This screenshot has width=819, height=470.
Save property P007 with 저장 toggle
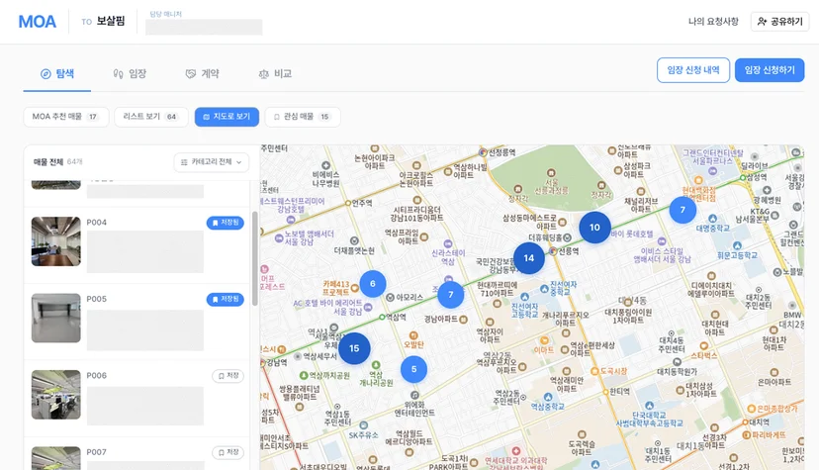(x=227, y=452)
